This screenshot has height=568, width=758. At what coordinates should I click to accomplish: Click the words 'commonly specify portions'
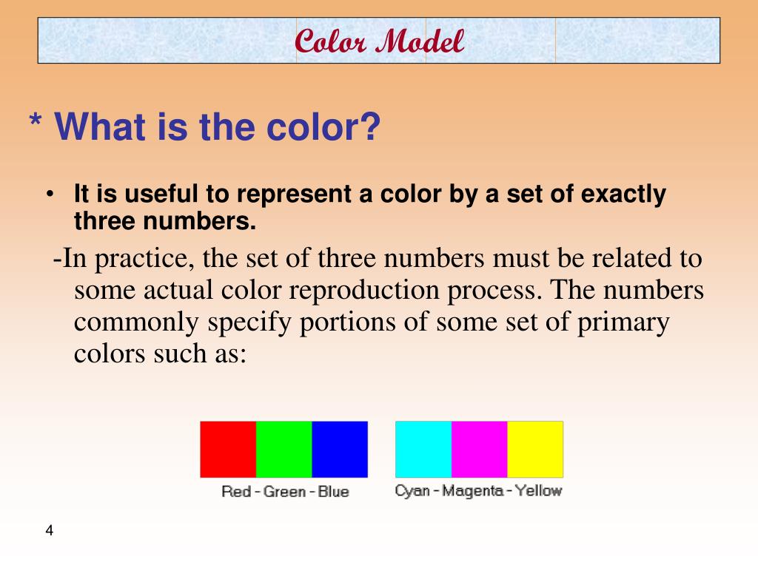click(235, 322)
